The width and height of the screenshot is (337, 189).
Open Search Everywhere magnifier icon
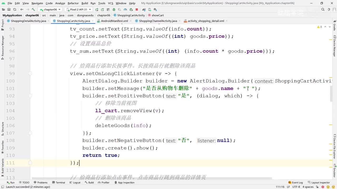tap(323, 9)
